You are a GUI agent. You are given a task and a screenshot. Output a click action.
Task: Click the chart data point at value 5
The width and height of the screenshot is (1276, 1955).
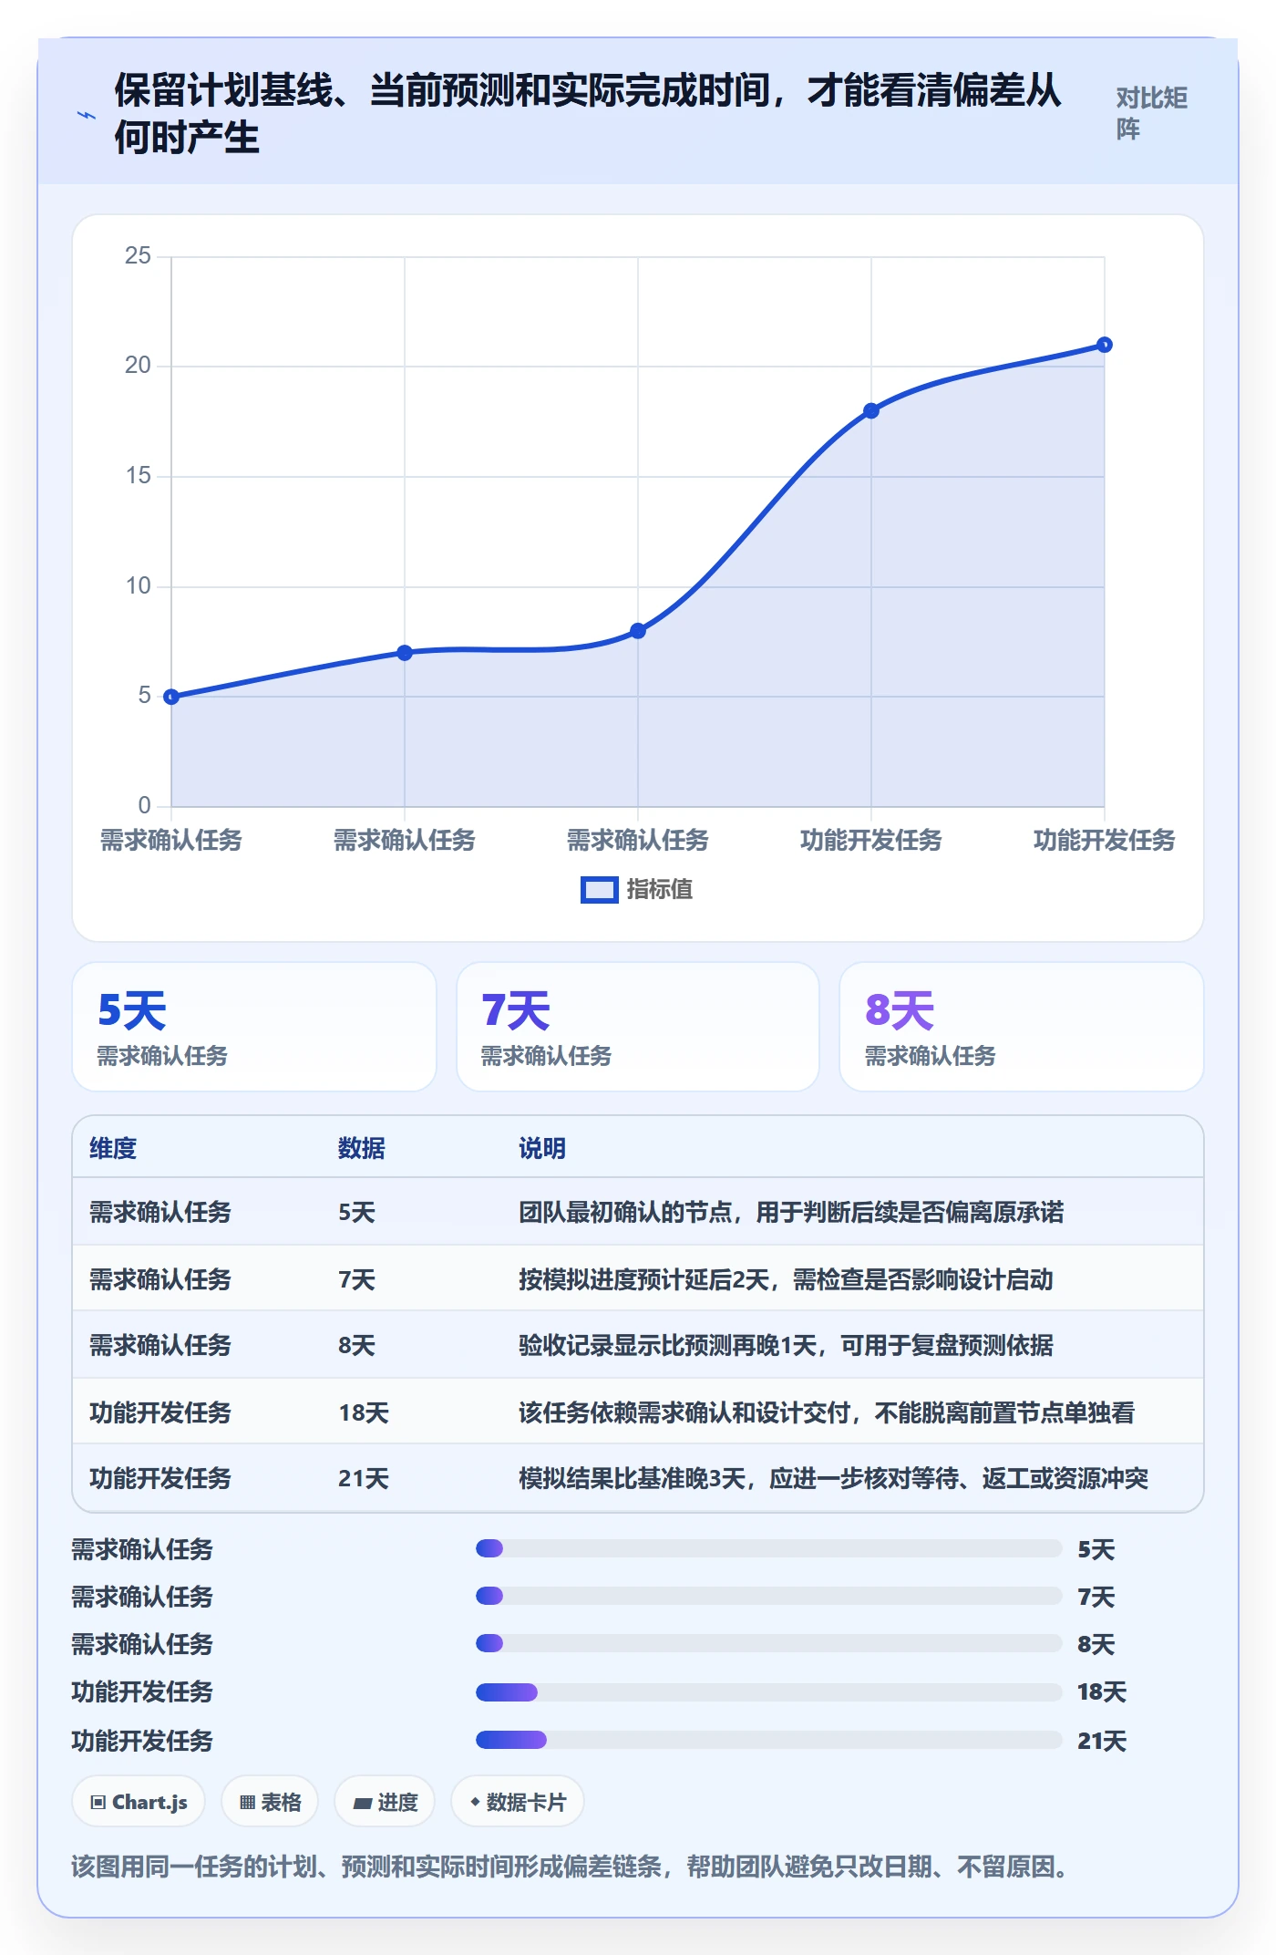(171, 697)
